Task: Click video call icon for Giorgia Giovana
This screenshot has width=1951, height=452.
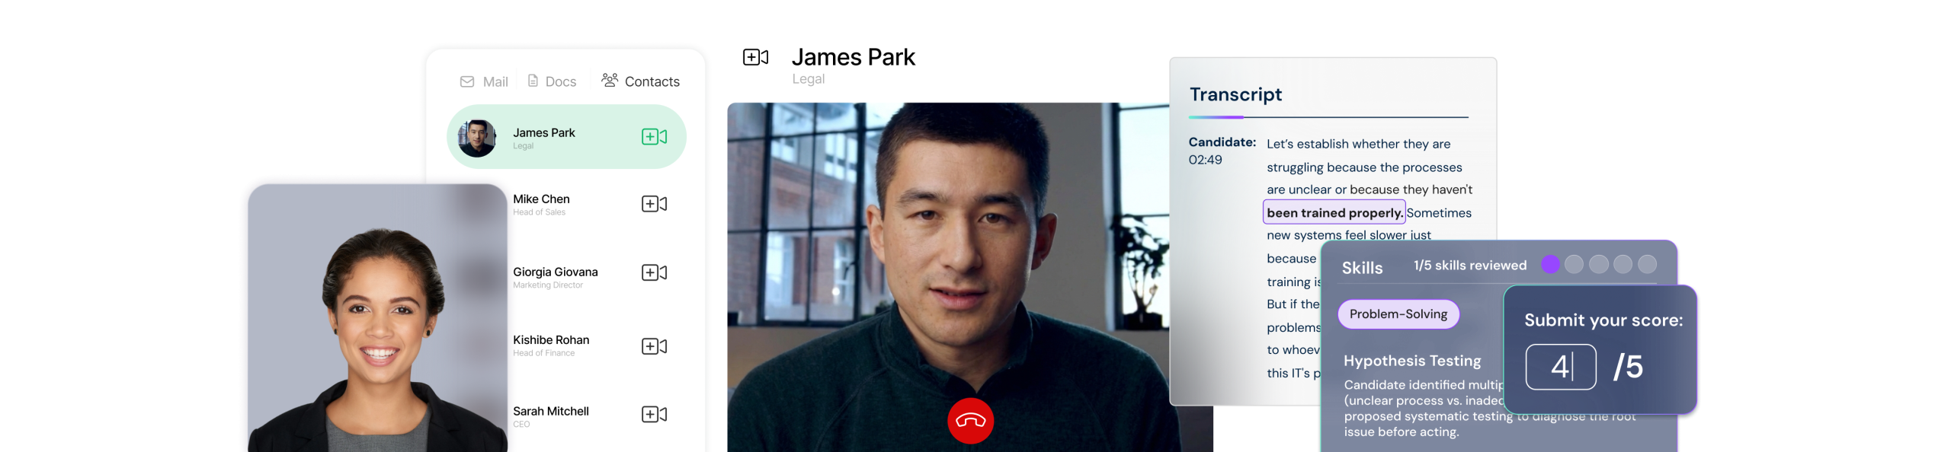Action: coord(654,272)
